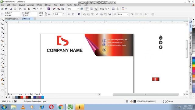Toggle Show Rulers button in toolbar
Viewport: 195px width, 110px height.
pyautogui.click(x=87, y=9)
